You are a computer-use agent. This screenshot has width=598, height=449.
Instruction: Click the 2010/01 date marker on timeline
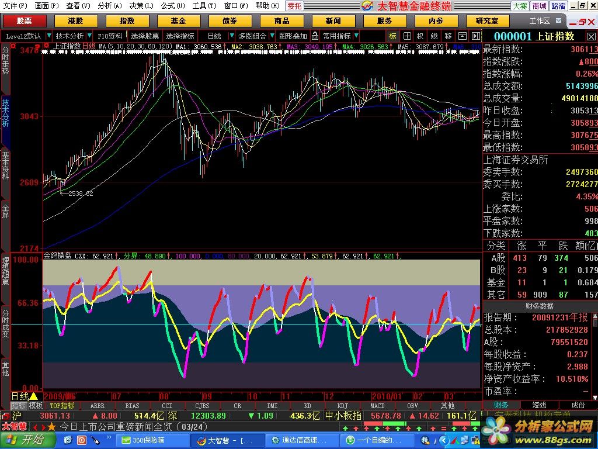387,396
